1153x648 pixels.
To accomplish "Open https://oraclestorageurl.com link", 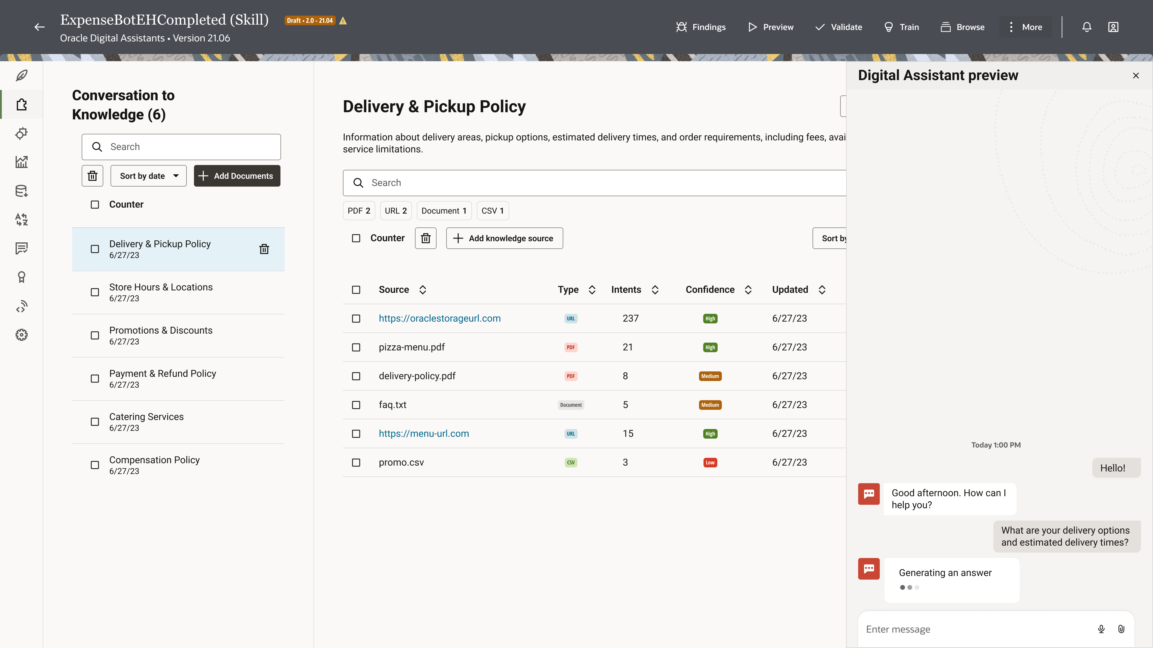I will coord(440,318).
